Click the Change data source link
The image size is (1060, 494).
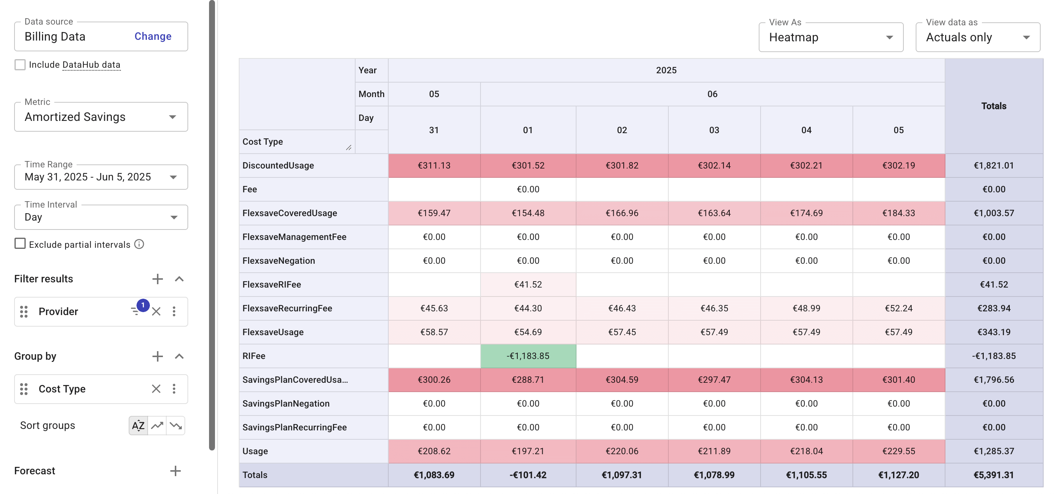152,36
